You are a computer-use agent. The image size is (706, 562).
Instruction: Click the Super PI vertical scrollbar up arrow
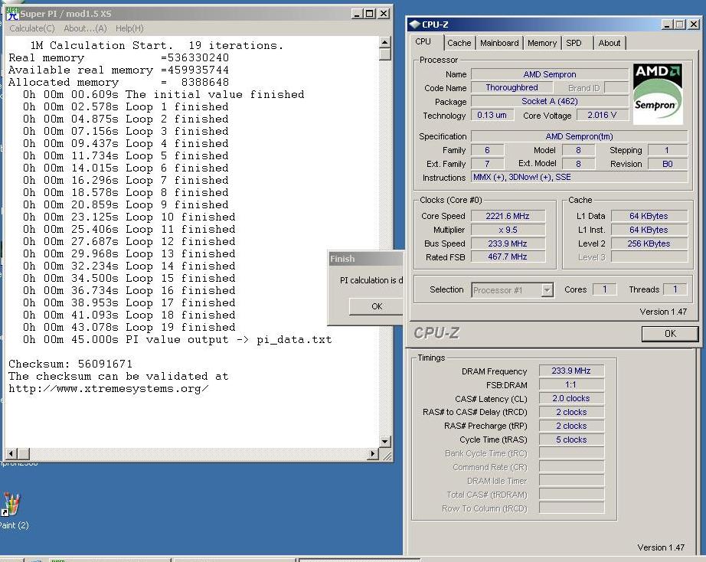click(x=384, y=42)
